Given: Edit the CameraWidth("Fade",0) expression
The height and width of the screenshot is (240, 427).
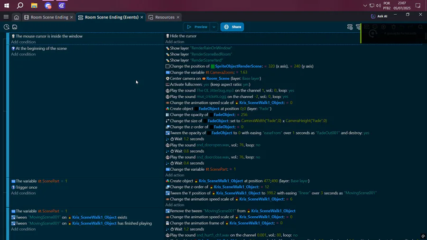Looking at the screenshot, I should (261, 120).
